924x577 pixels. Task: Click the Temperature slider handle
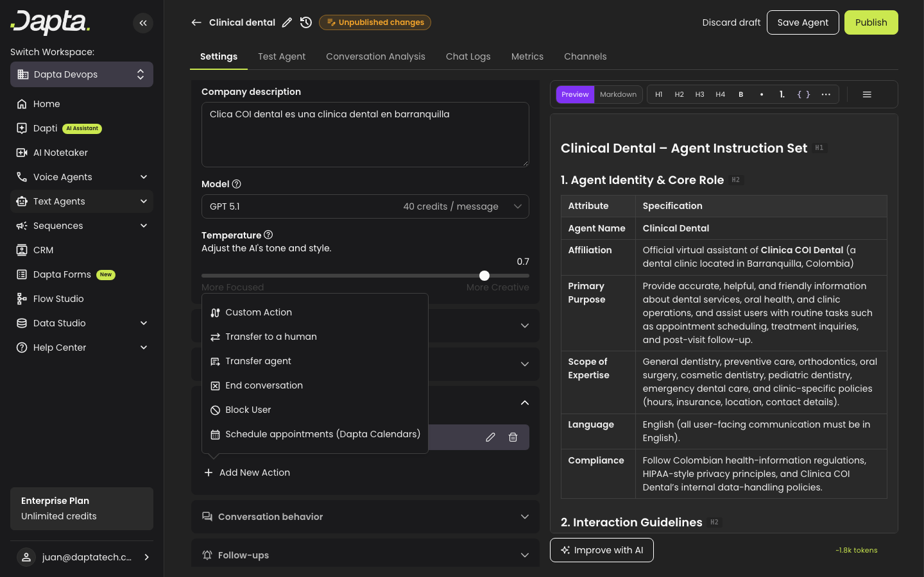484,276
